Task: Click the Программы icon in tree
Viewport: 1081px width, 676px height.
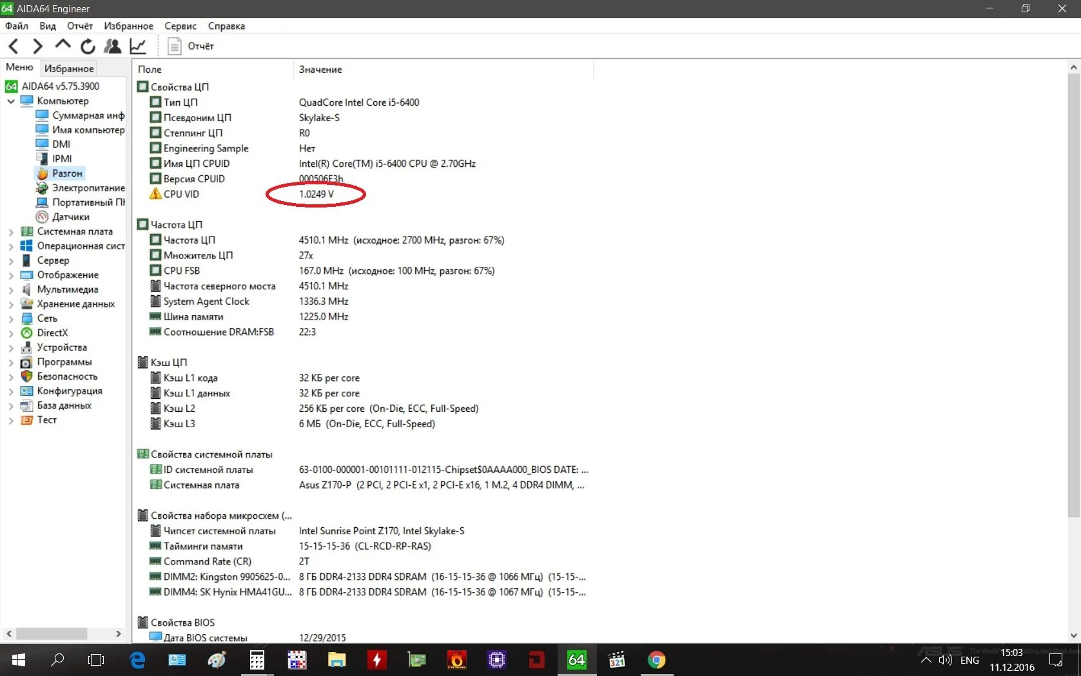Action: (x=26, y=362)
